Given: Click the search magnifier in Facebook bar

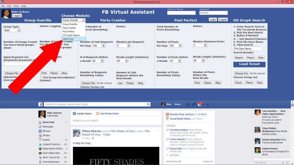Looking at the screenshot, I should 148,104.
